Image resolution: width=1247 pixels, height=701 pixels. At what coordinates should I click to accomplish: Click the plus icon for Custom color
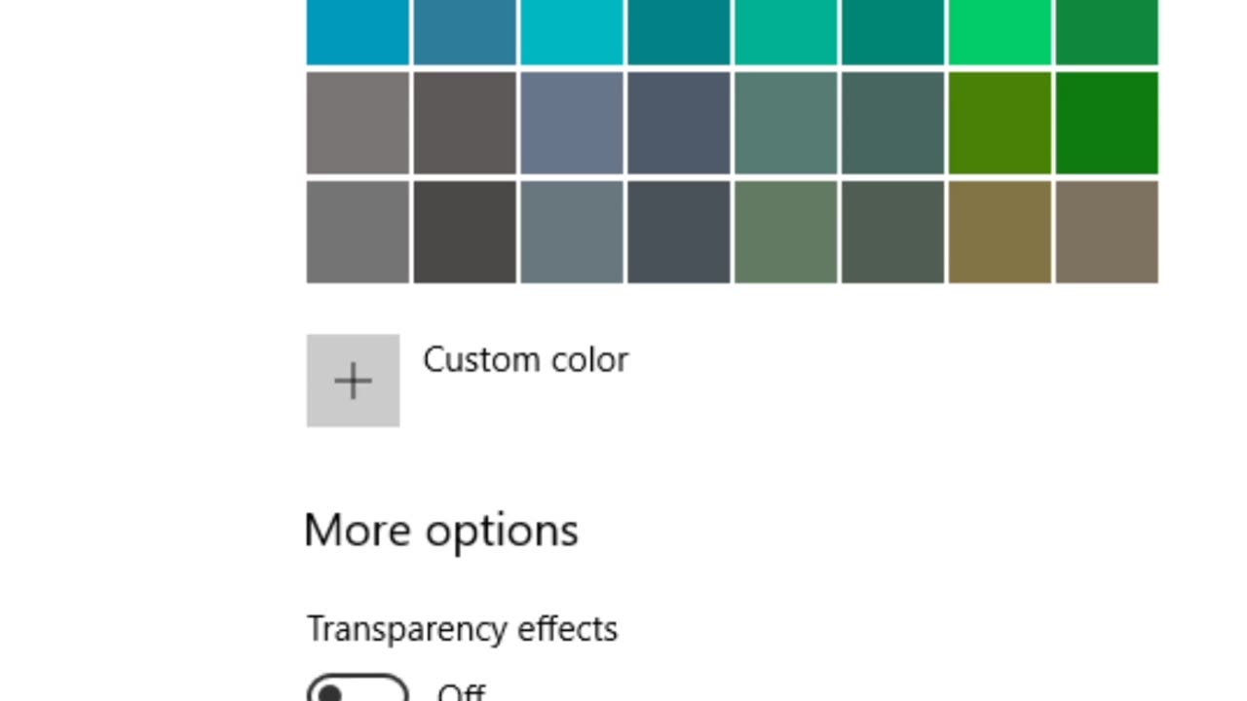click(x=353, y=381)
